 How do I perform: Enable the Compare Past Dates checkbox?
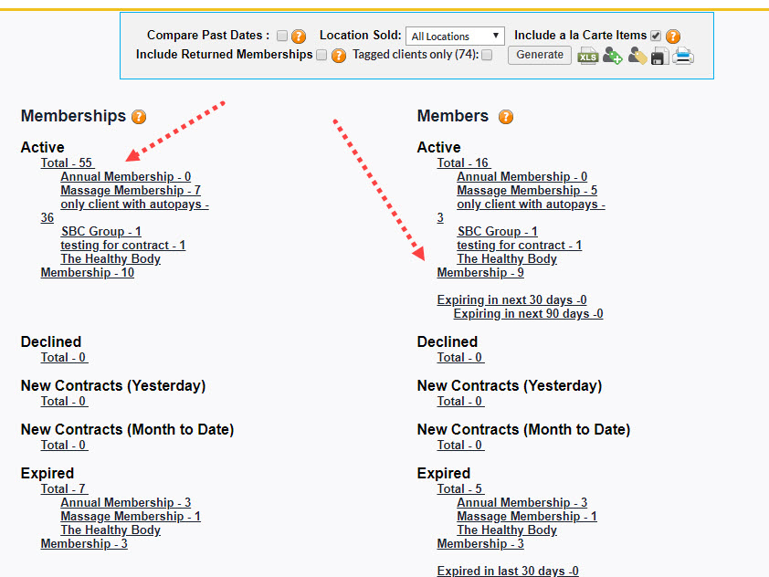tap(281, 35)
